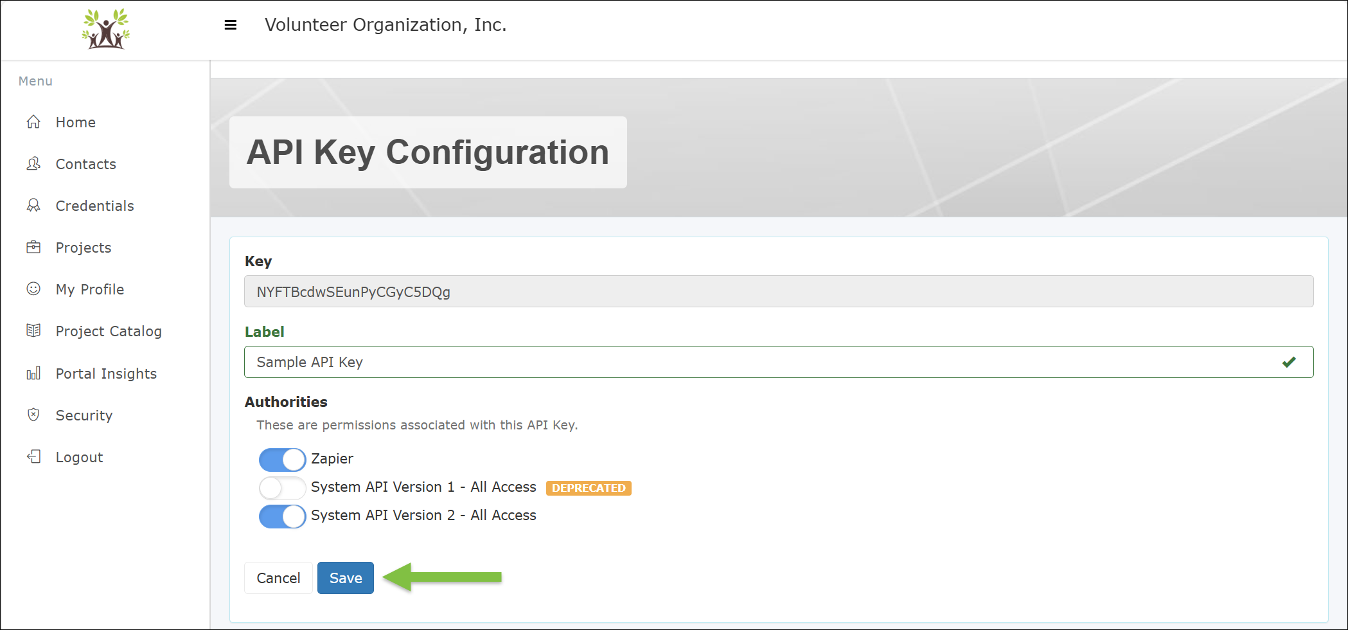Click the green Label field caption
This screenshot has width=1348, height=630.
pos(264,332)
